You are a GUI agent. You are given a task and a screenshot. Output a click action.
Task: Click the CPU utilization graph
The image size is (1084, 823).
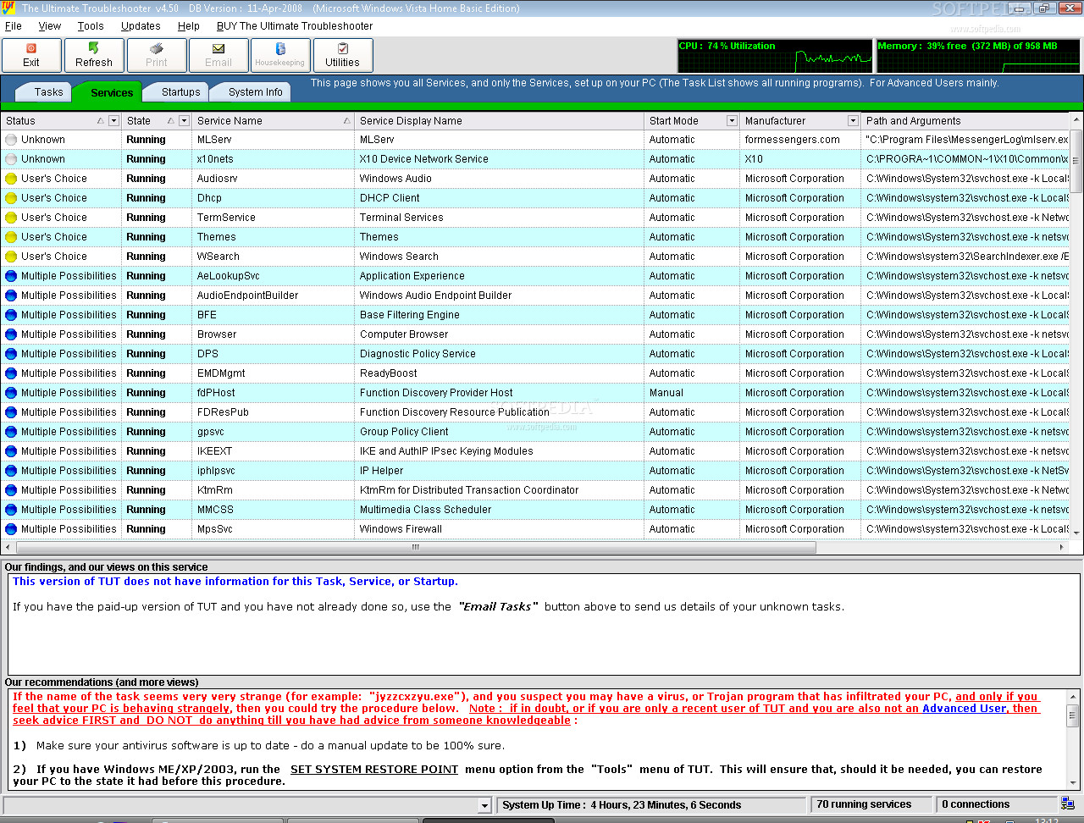[x=775, y=56]
